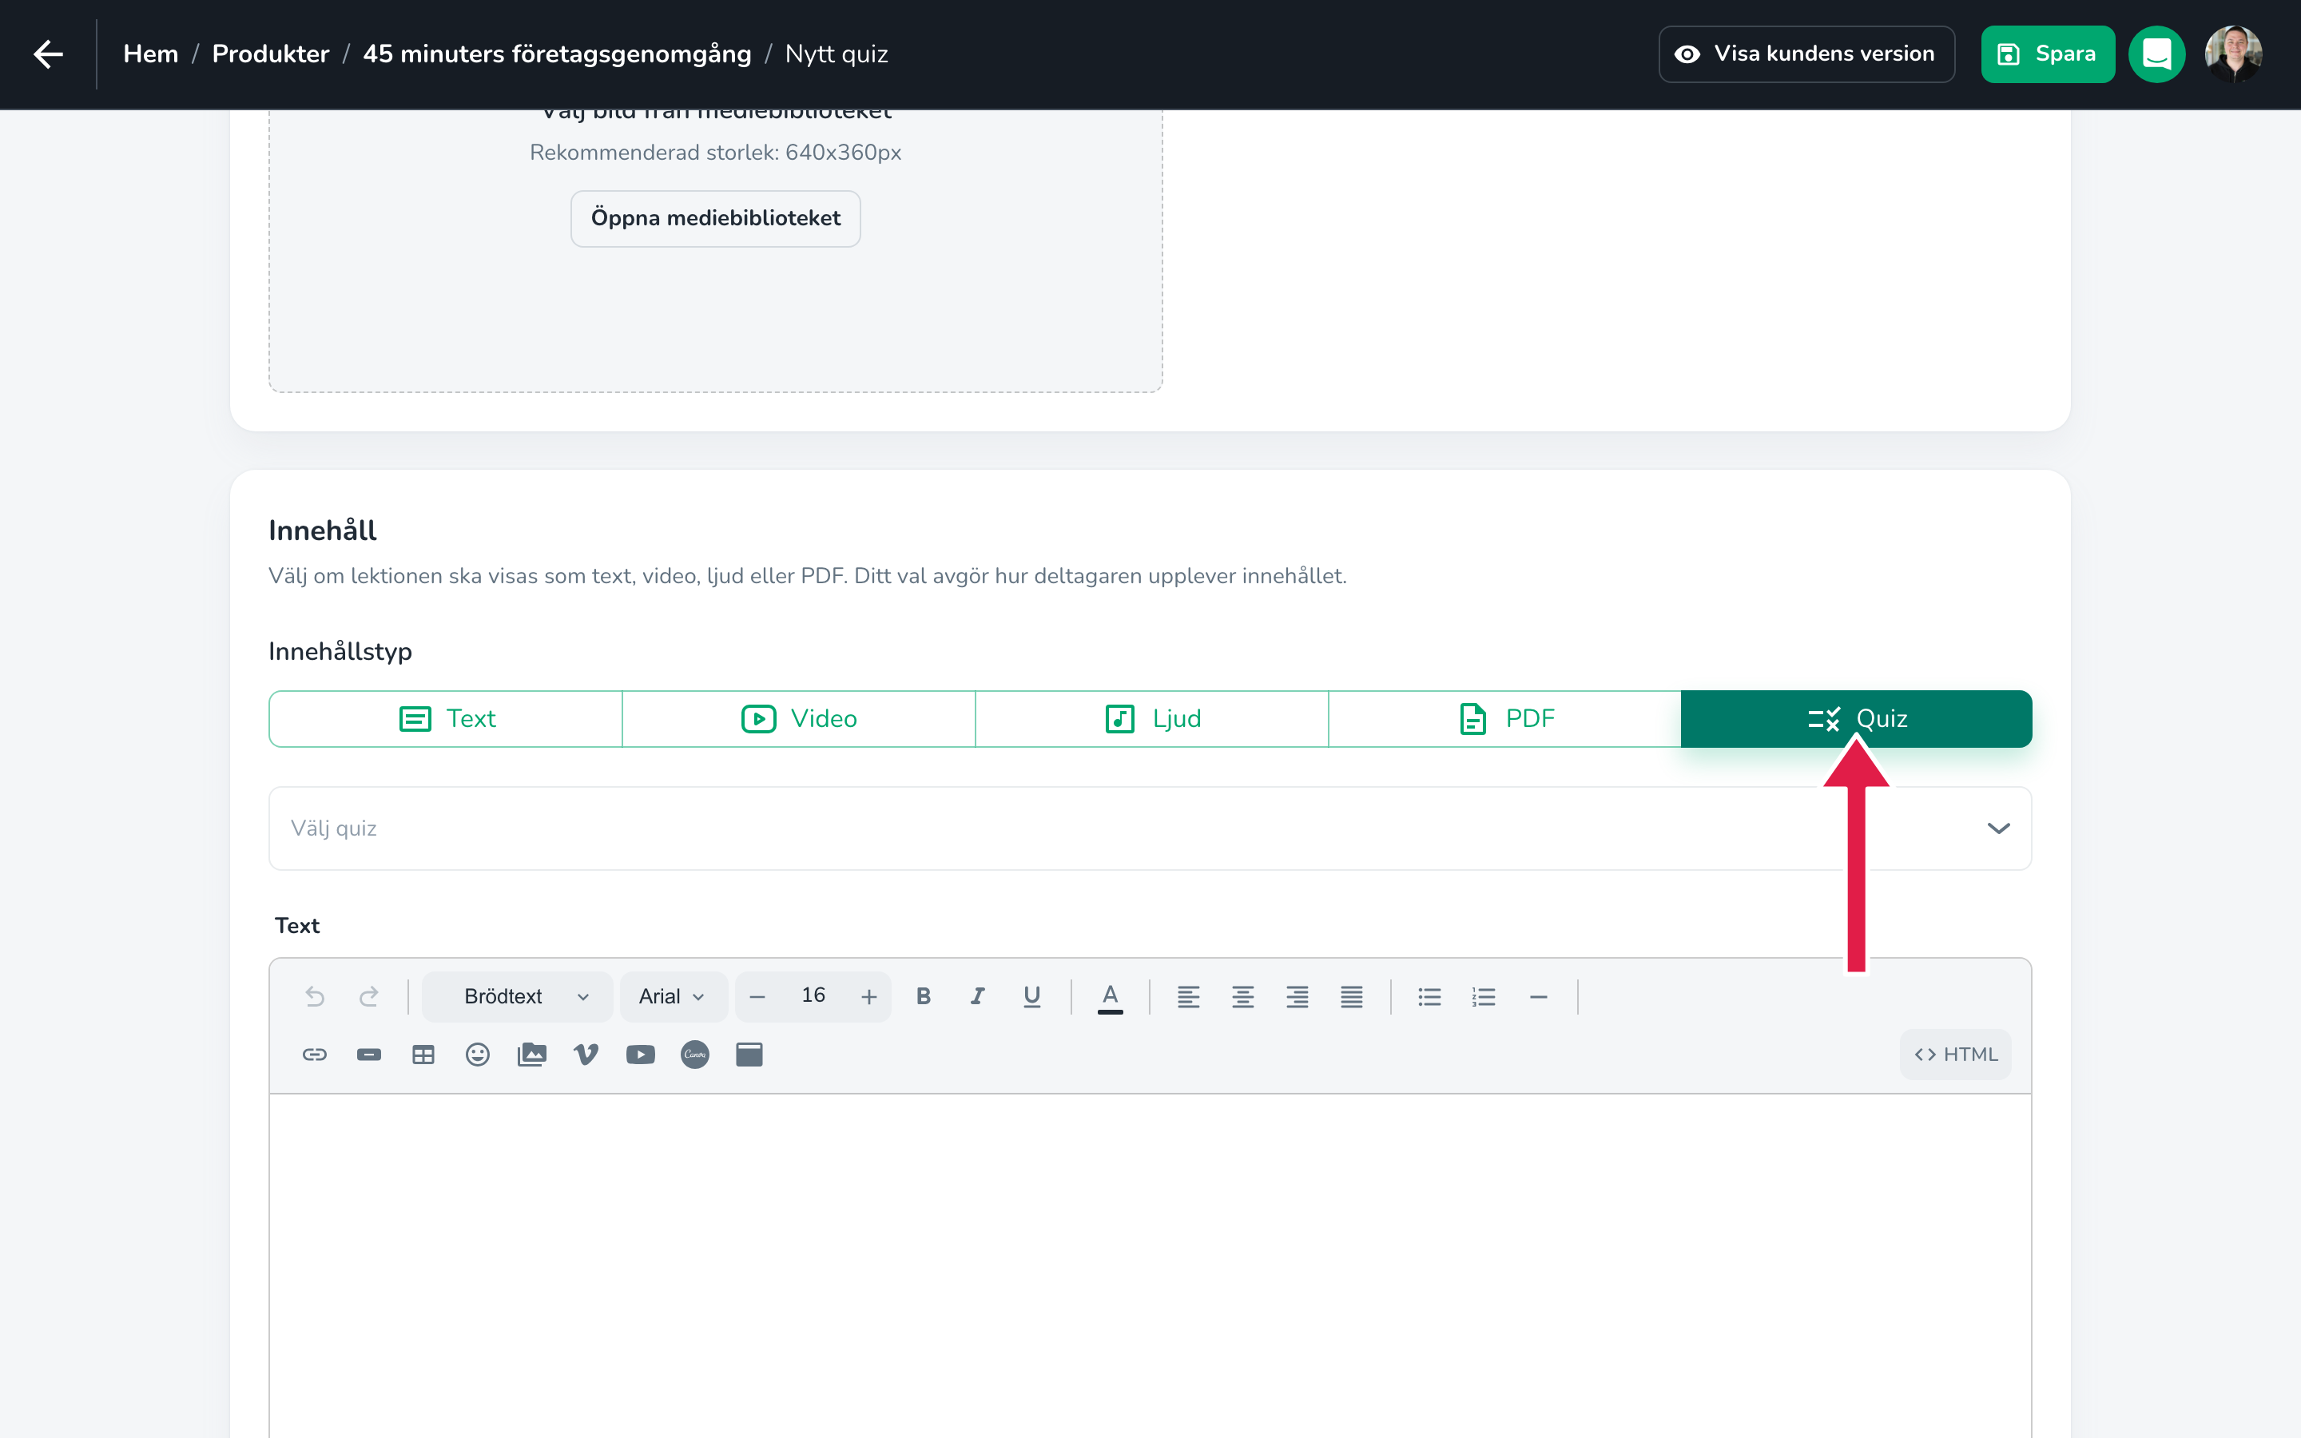Open the text color picker
Viewport: 2301px width, 1438px height.
[1110, 997]
